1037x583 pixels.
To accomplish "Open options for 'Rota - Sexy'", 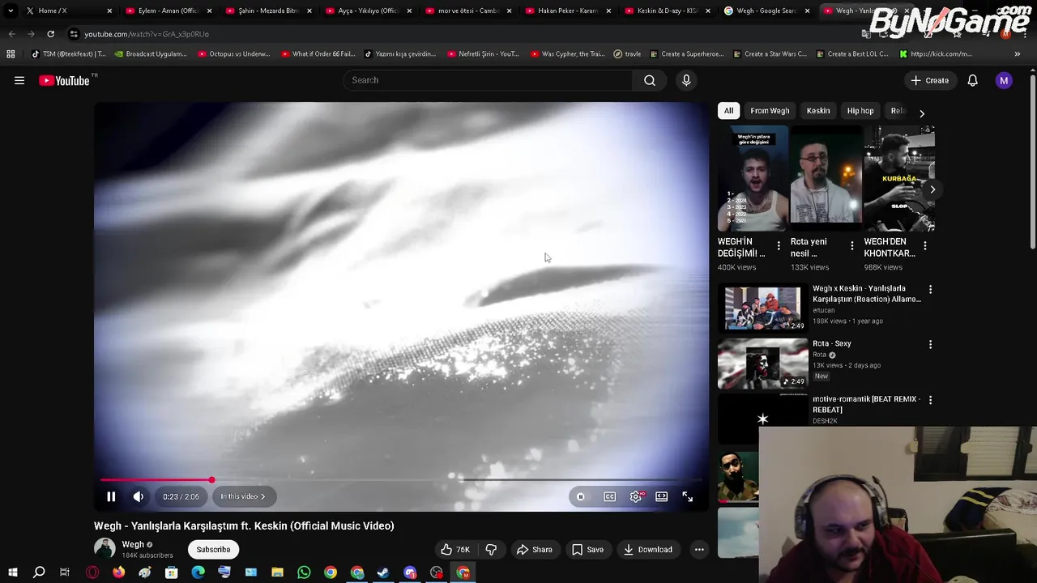I will point(930,344).
